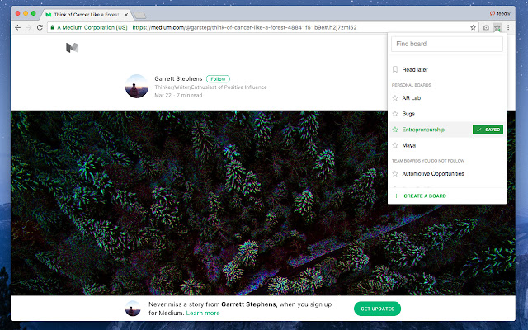Click the 'A Medium Corporation [US]' certificate label

(x=92, y=27)
